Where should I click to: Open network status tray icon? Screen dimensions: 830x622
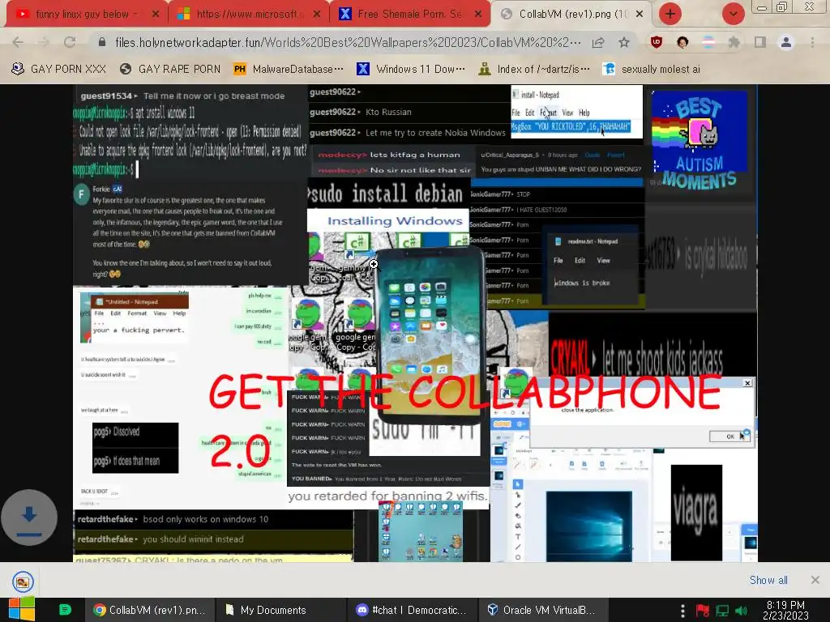point(722,611)
